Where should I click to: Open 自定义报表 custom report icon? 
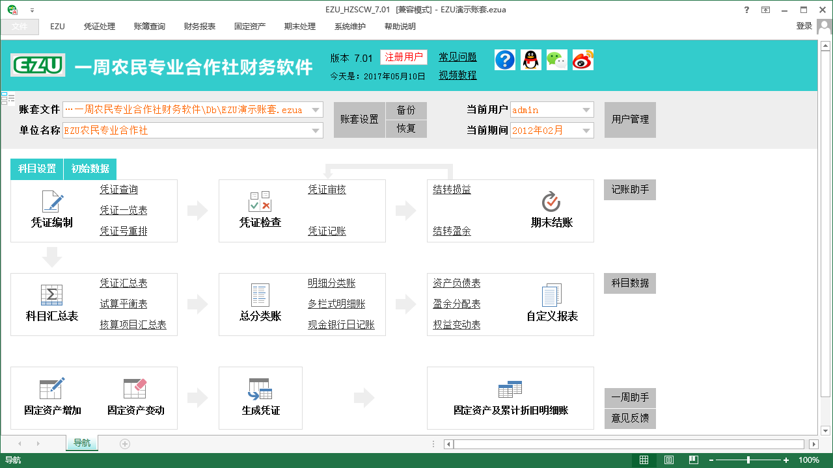[551, 295]
